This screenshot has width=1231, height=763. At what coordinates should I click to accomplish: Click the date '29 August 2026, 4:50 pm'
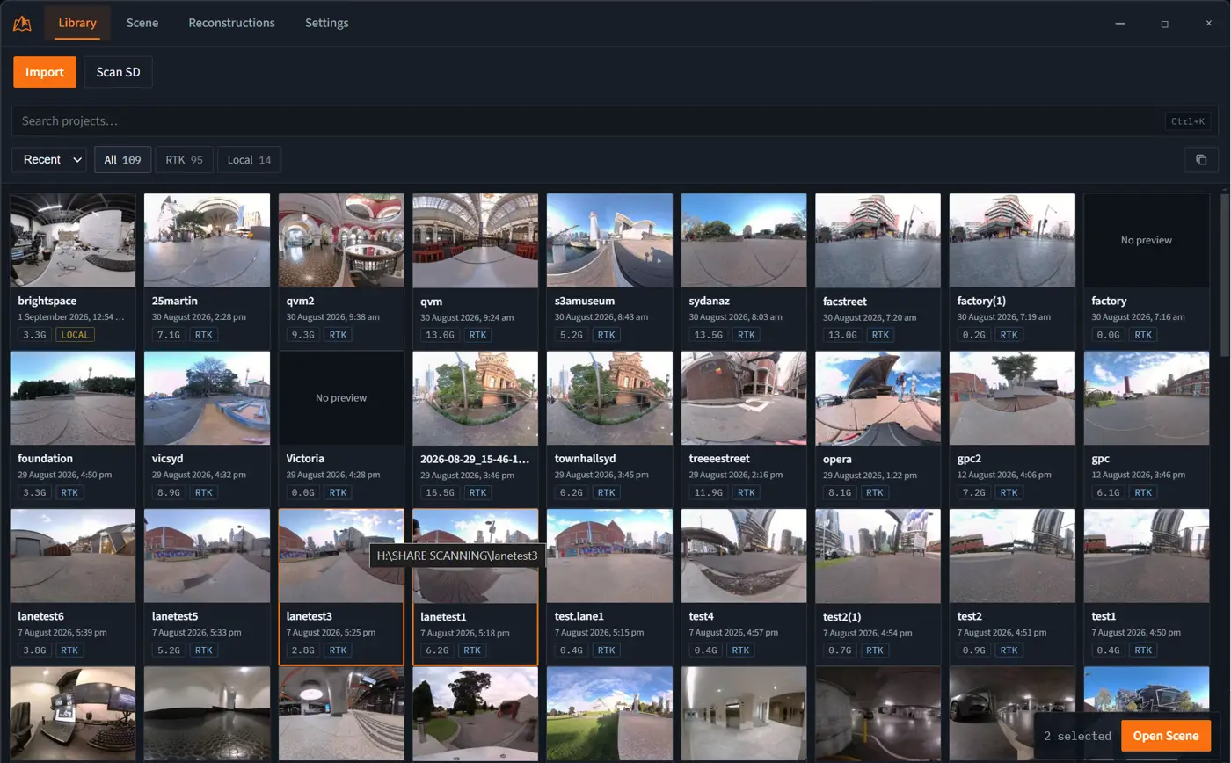pyautogui.click(x=65, y=475)
